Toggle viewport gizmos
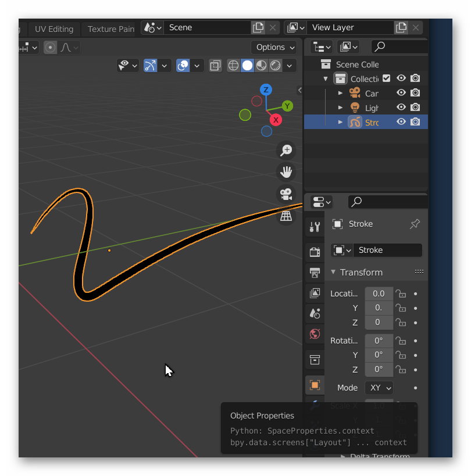The width and height of the screenshot is (471, 476). 151,66
